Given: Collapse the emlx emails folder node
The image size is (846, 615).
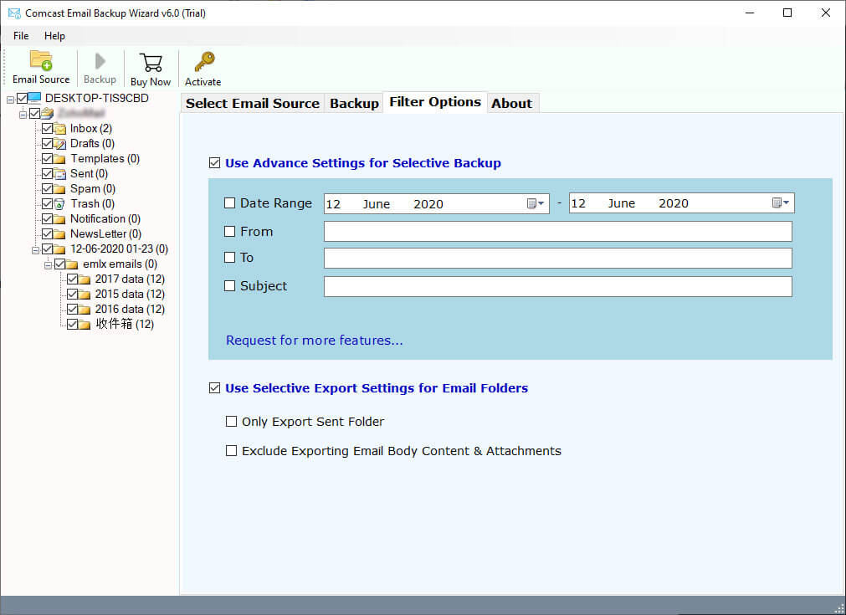Looking at the screenshot, I should (48, 265).
